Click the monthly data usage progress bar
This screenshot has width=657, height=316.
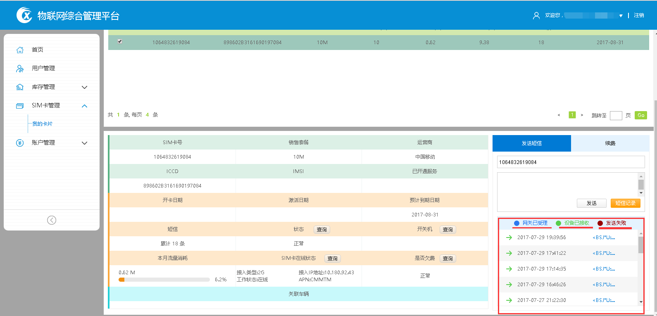(164, 280)
